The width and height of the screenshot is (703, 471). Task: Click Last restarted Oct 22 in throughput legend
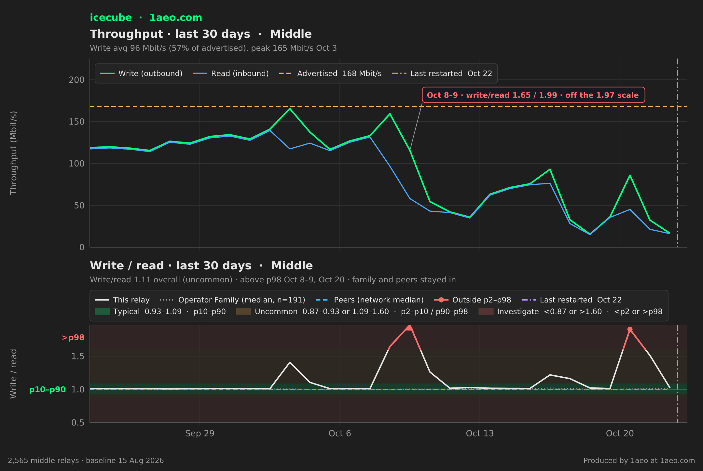tap(442, 74)
